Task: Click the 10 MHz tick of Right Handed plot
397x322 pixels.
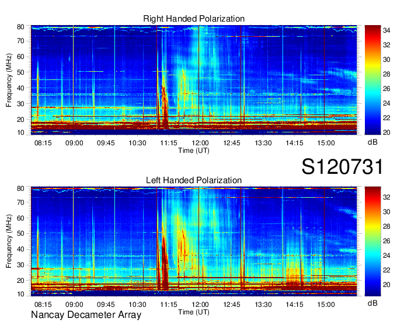Action: tap(20, 132)
